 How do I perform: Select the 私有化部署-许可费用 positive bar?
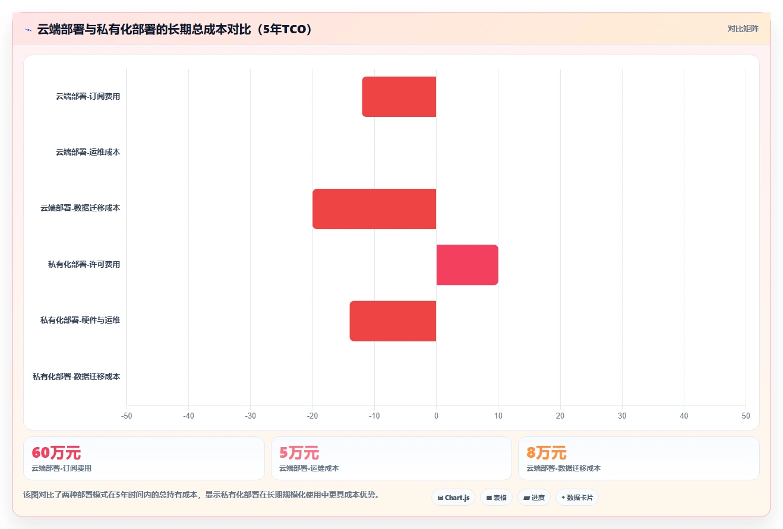click(x=468, y=265)
